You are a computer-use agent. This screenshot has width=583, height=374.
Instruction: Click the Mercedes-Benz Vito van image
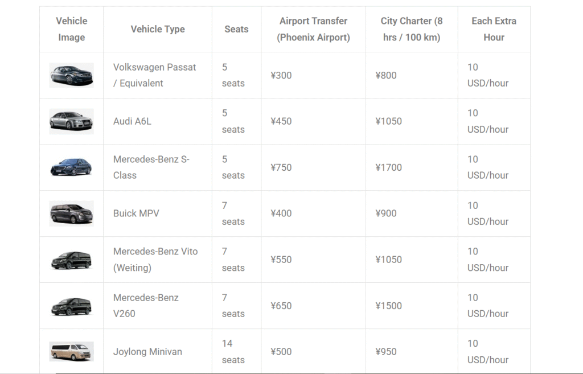coord(71,260)
